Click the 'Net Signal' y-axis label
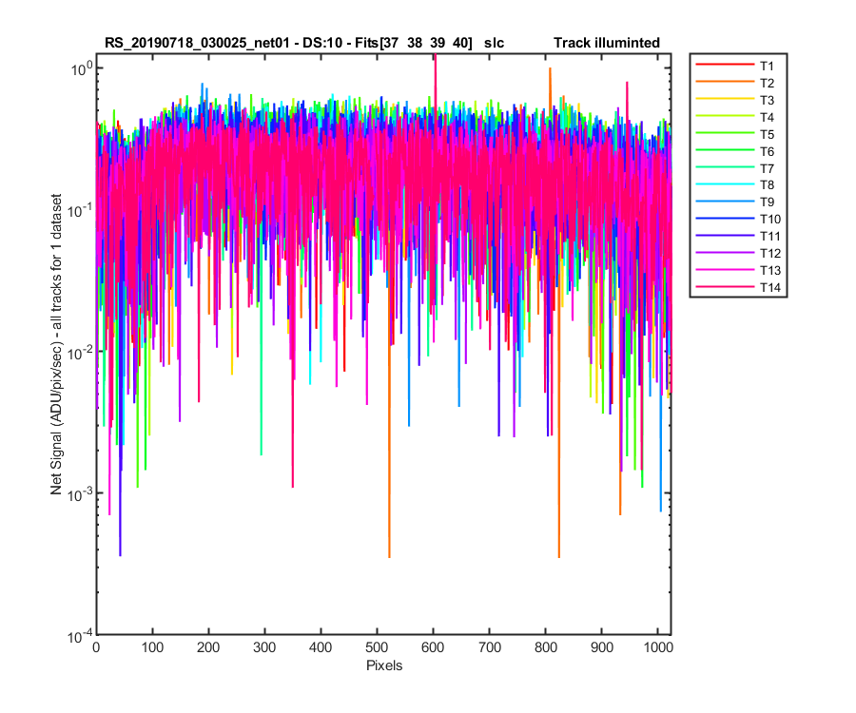 [x=56, y=345]
